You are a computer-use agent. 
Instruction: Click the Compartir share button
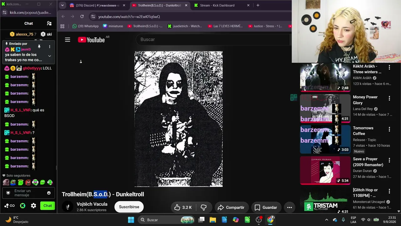pos(231,207)
